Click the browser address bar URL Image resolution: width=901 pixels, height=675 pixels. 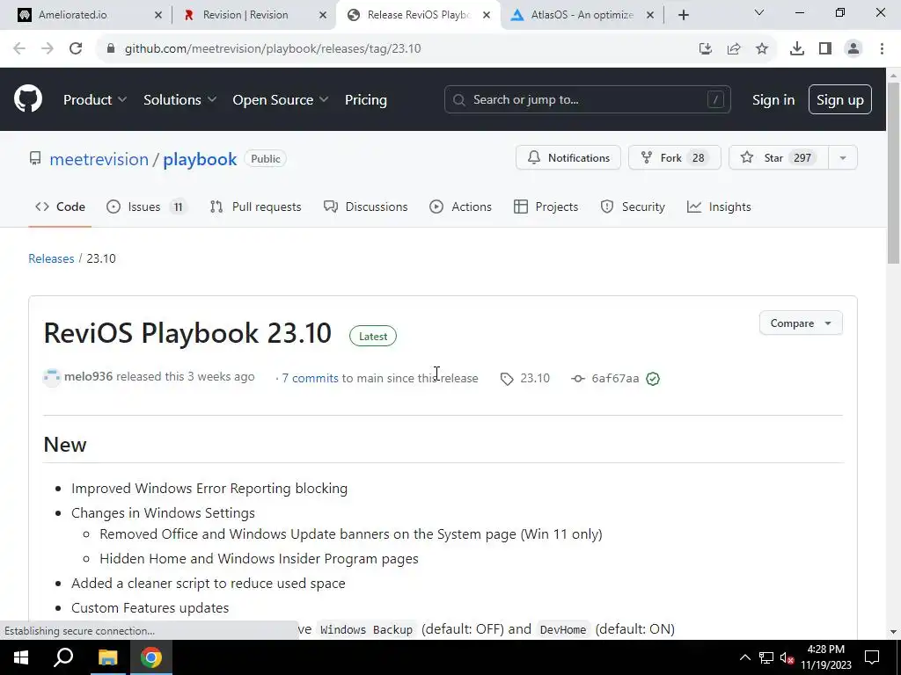[273, 48]
